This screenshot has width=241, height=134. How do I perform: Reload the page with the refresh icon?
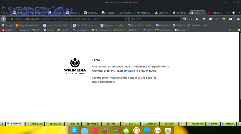point(126,19)
